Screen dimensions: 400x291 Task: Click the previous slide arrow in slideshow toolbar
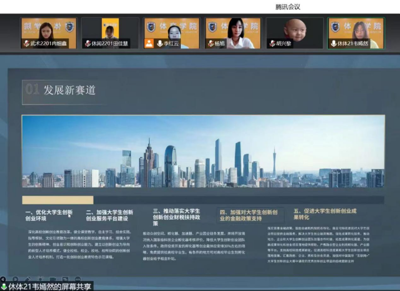(3, 279)
